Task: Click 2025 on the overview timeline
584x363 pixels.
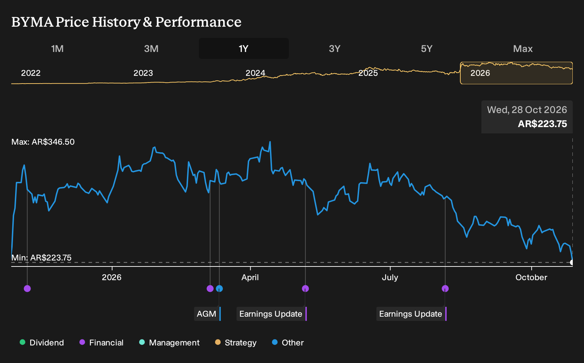Action: point(368,73)
